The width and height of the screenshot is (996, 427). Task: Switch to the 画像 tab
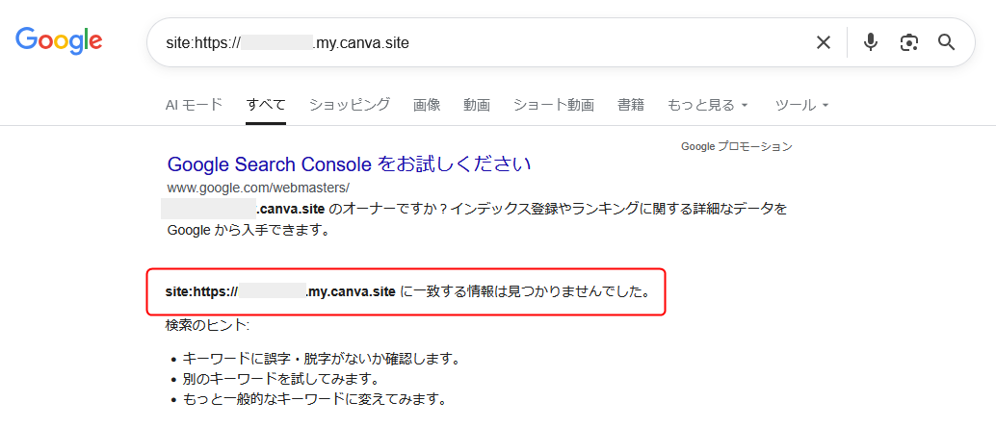coord(427,105)
